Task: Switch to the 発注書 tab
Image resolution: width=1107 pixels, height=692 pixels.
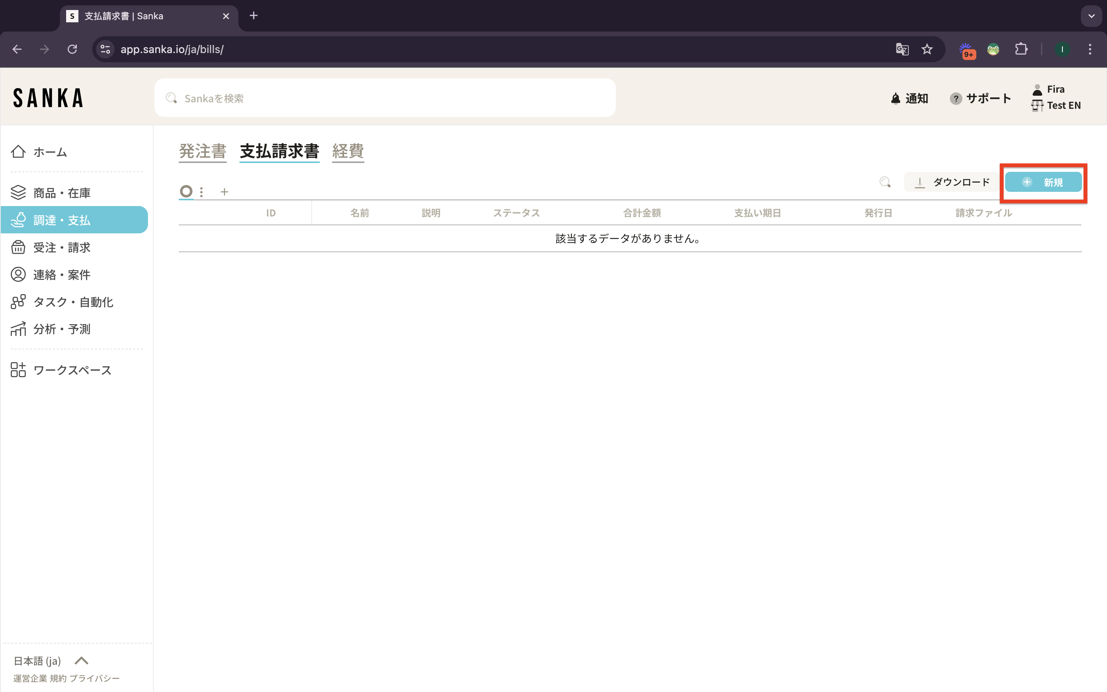Action: point(203,151)
